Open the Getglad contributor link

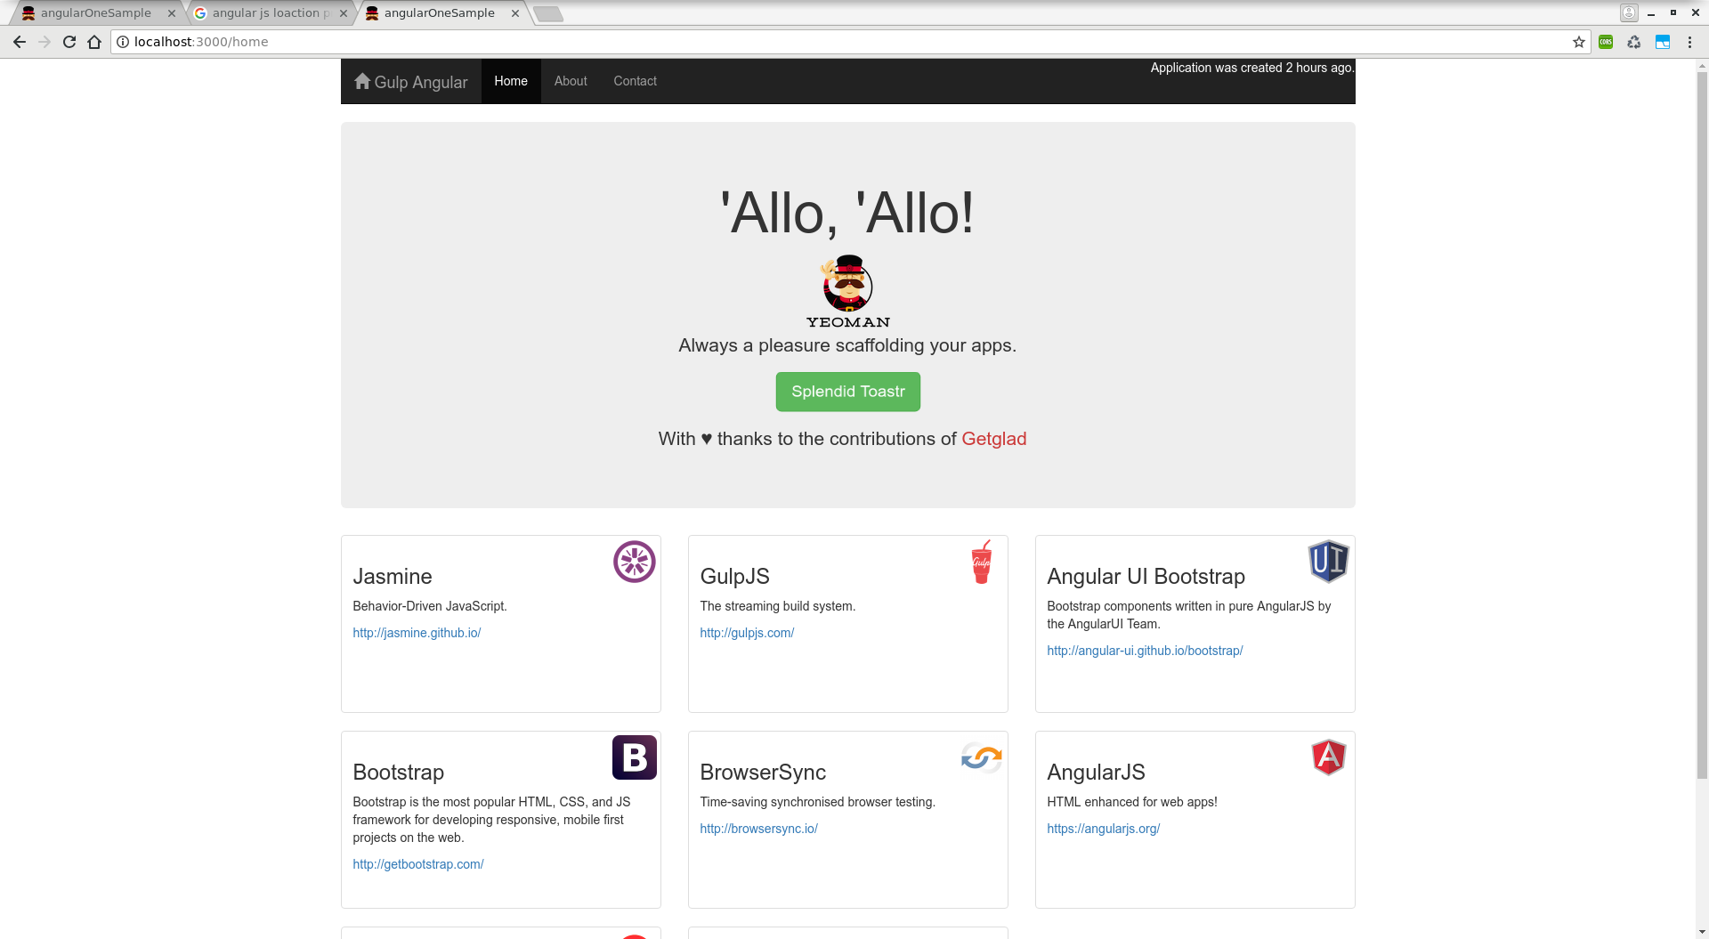[994, 439]
